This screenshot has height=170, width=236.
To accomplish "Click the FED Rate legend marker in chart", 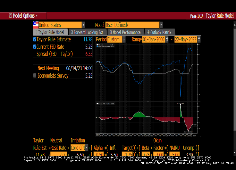I will point(97,45).
